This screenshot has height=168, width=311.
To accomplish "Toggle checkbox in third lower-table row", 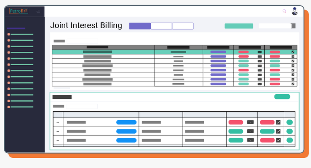I will 278,140.
